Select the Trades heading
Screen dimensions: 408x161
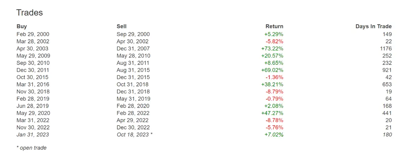[x=29, y=12]
